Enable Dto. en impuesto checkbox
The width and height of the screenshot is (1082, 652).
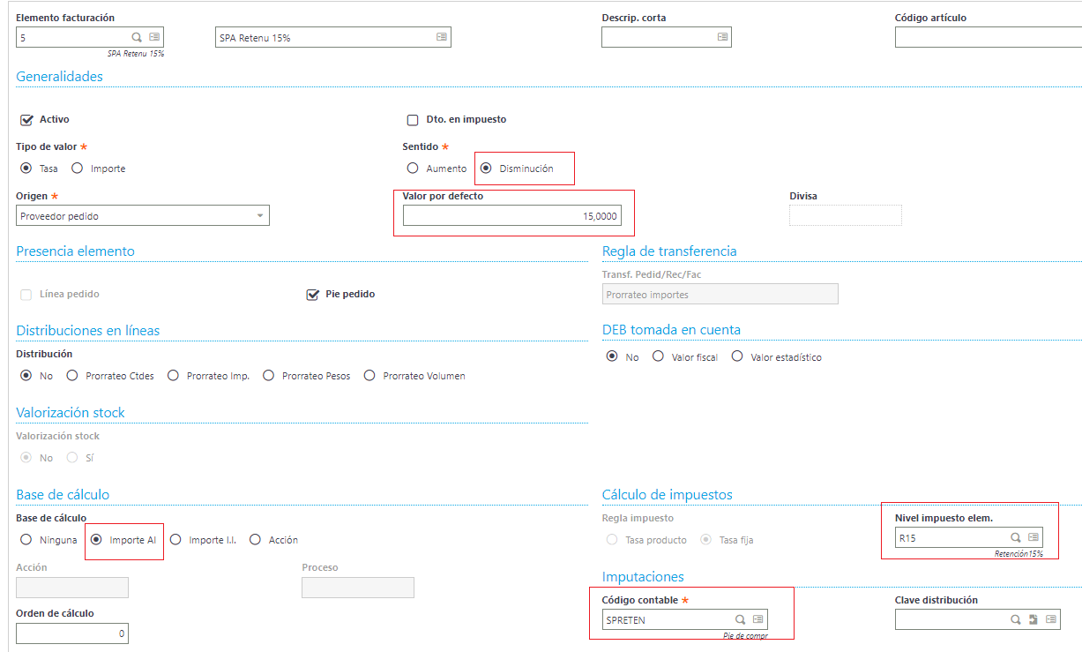point(412,120)
